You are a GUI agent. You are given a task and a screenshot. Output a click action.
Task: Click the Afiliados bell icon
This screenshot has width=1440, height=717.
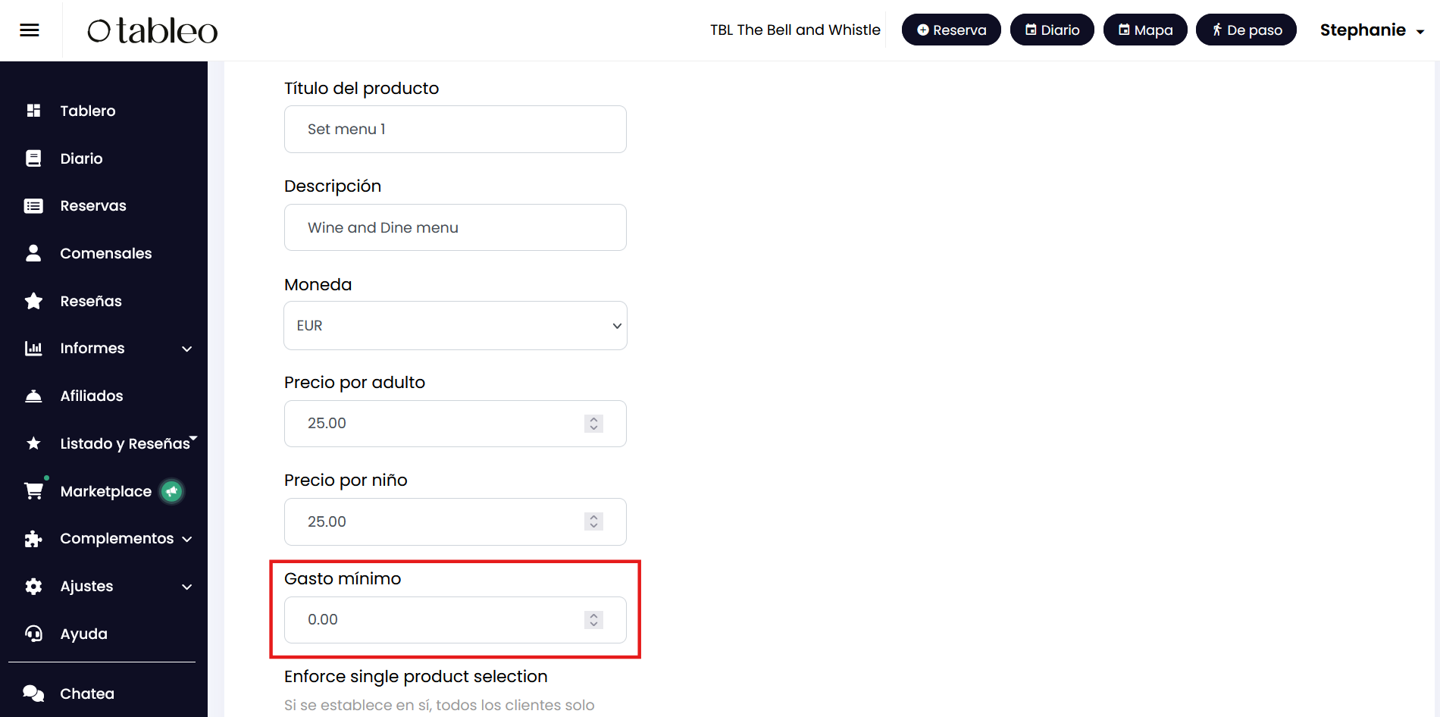pos(33,396)
